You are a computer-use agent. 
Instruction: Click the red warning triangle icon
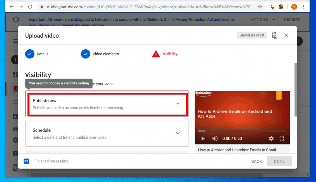[156, 54]
